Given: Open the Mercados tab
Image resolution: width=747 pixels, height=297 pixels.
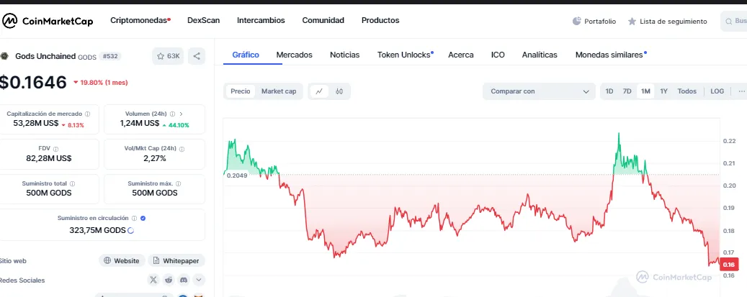Looking at the screenshot, I should (294, 55).
